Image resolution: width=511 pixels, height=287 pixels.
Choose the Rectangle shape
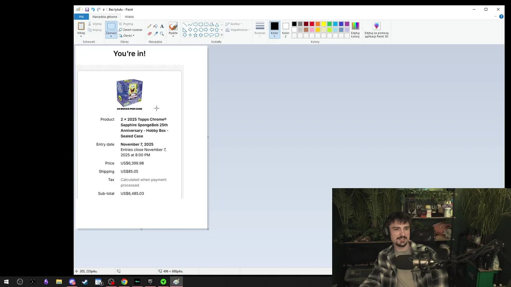coord(201,24)
